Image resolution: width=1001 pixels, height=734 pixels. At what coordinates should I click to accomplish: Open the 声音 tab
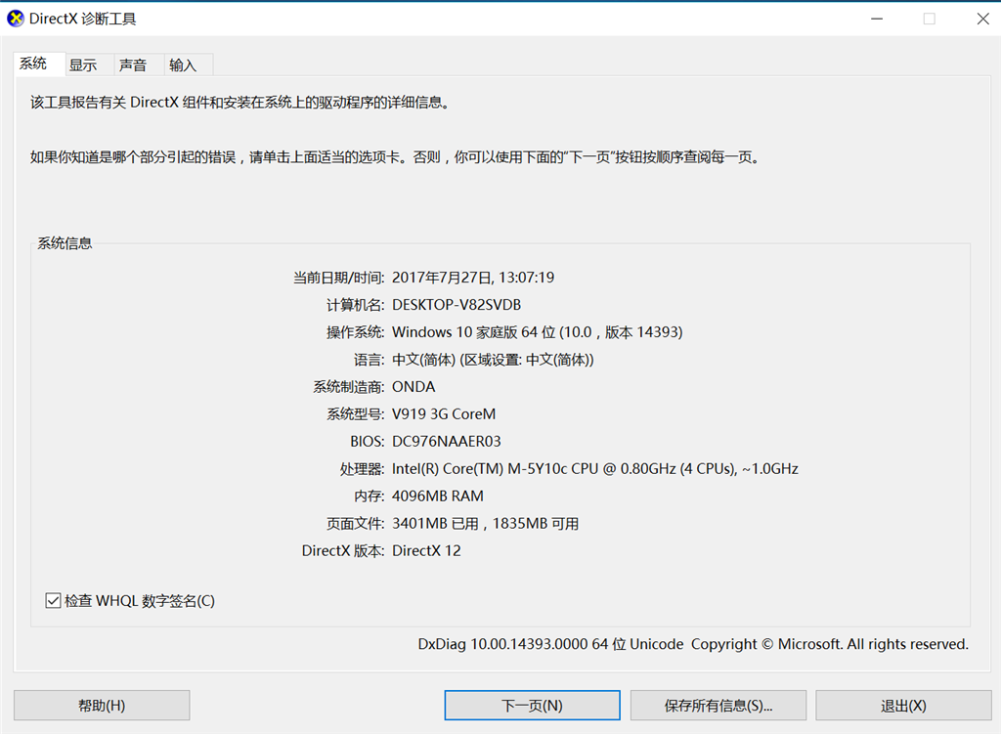click(x=139, y=65)
